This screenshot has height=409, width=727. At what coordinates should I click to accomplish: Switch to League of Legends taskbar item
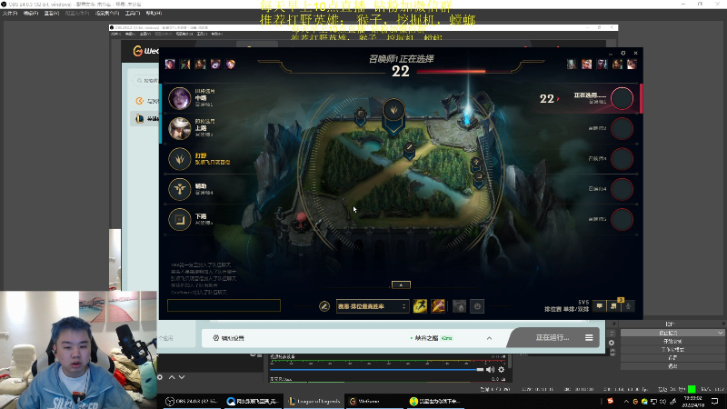point(314,401)
